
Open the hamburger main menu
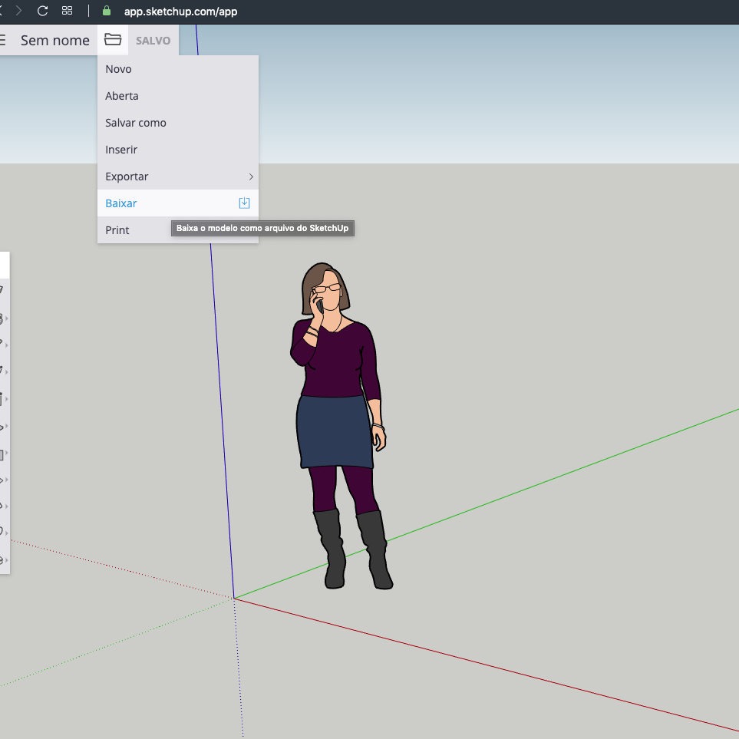point(3,40)
